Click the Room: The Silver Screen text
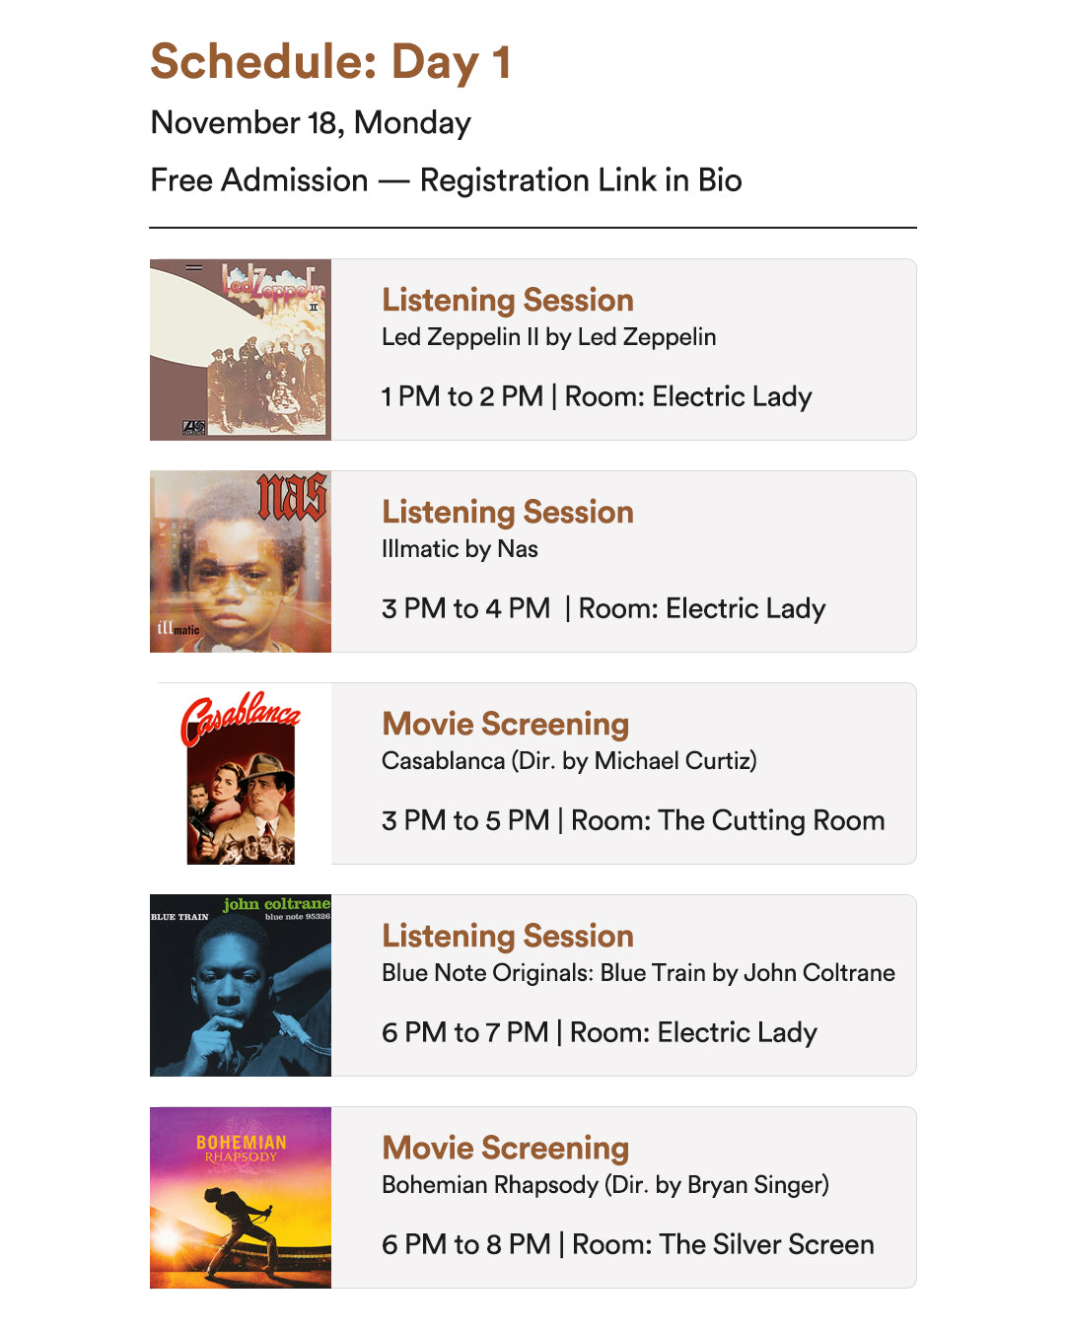 [x=723, y=1244]
